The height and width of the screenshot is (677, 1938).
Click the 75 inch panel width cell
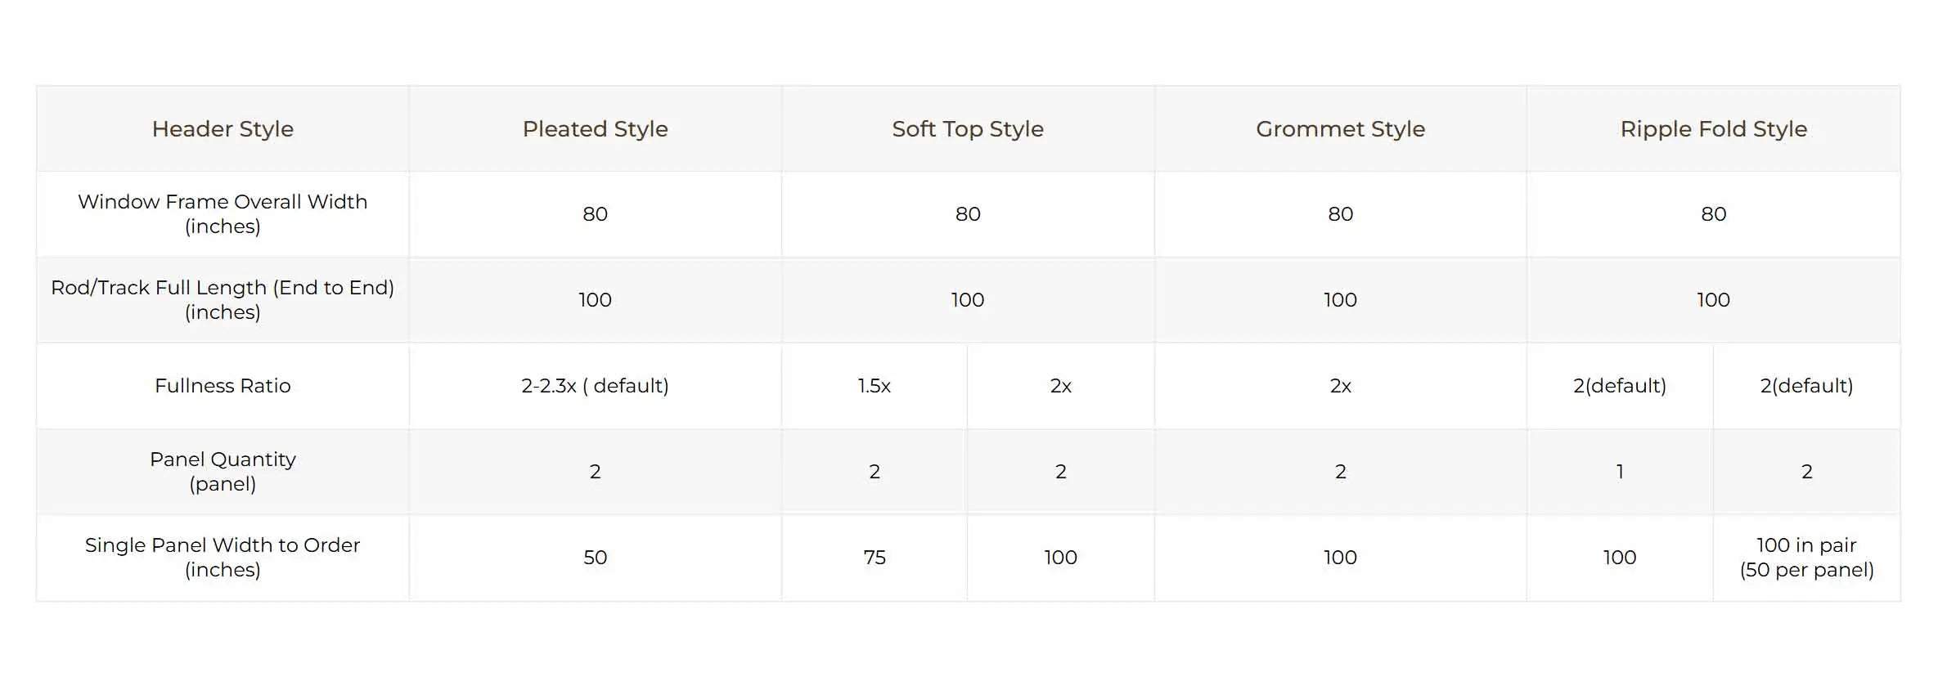874,558
